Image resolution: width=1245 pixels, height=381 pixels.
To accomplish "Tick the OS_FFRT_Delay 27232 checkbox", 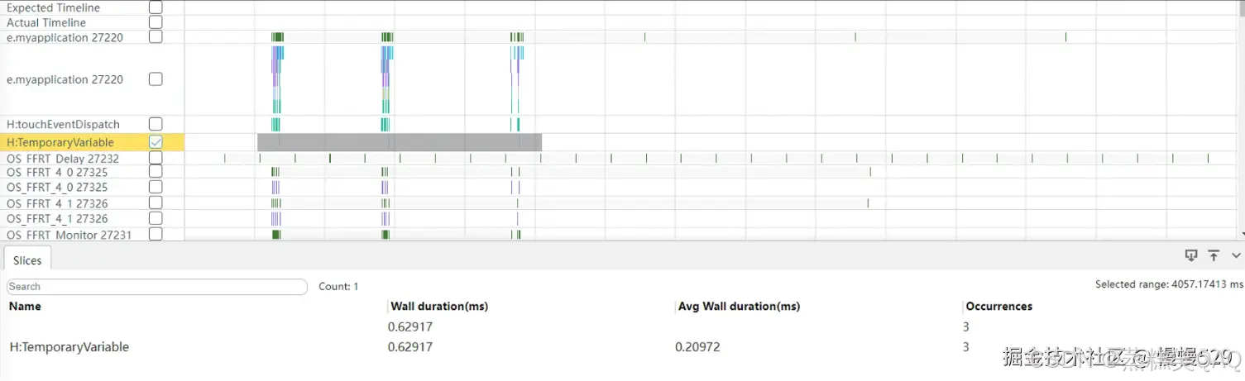I will point(156,158).
